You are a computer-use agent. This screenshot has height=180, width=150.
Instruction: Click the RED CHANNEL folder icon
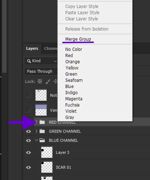42,122
